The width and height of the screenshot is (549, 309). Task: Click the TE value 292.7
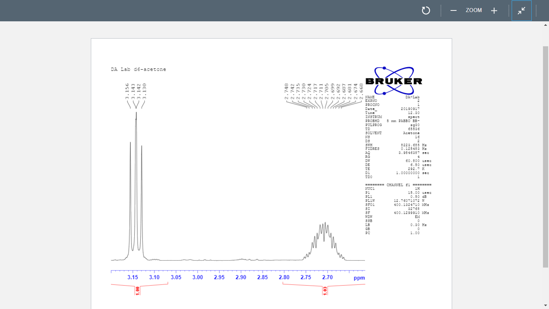[414, 169]
